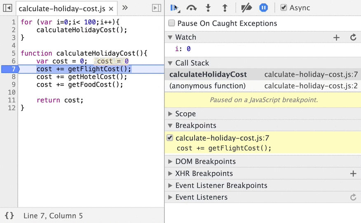Step out of current function
Viewport: 361px width, 223px height.
[x=225, y=8]
